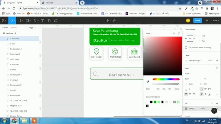Open fill styles four-dot icon

212,103
